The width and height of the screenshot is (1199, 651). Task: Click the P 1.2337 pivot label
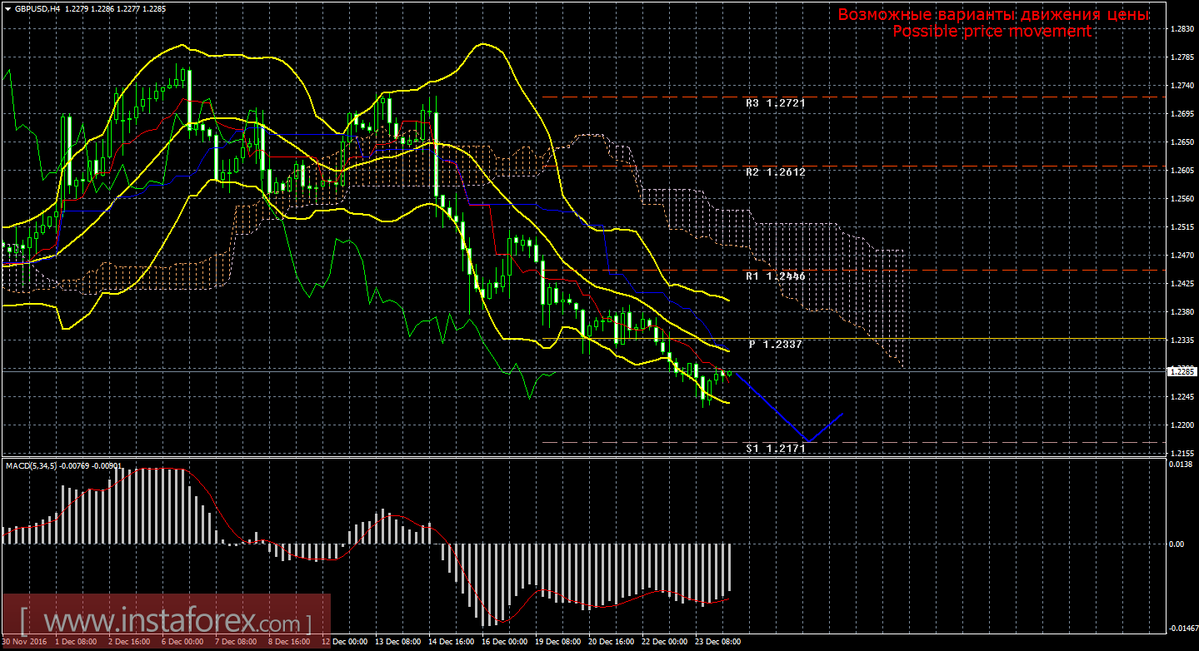775,344
